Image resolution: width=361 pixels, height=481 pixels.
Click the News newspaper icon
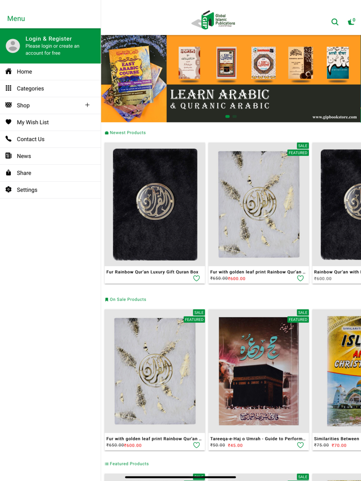point(9,156)
